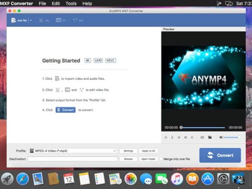Click the large Convert button
The image size is (252, 189).
click(220, 155)
